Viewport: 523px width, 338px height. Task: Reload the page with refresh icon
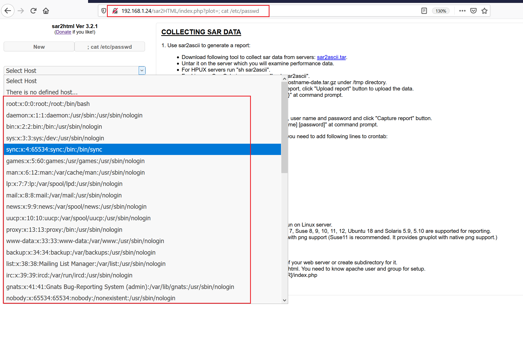[x=33, y=11]
